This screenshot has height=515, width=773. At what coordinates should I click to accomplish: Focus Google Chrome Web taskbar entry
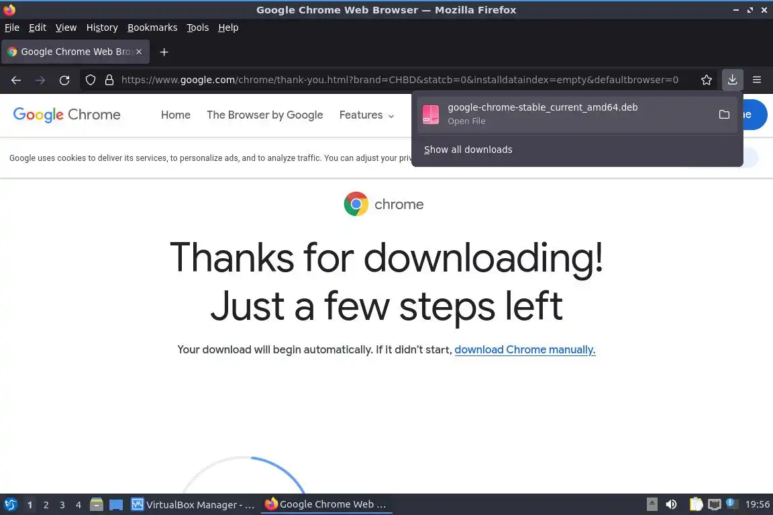[326, 504]
